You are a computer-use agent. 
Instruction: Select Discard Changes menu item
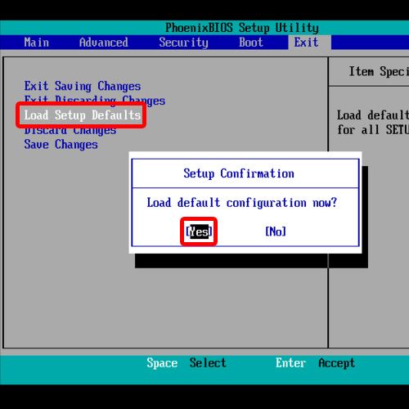[x=70, y=131]
